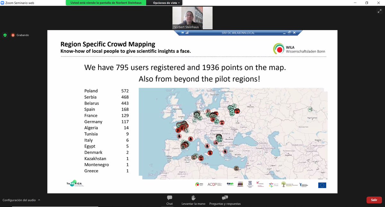The width and height of the screenshot is (385, 207).
Task: Open the Preguntas y respuestas panel
Action: click(x=225, y=200)
